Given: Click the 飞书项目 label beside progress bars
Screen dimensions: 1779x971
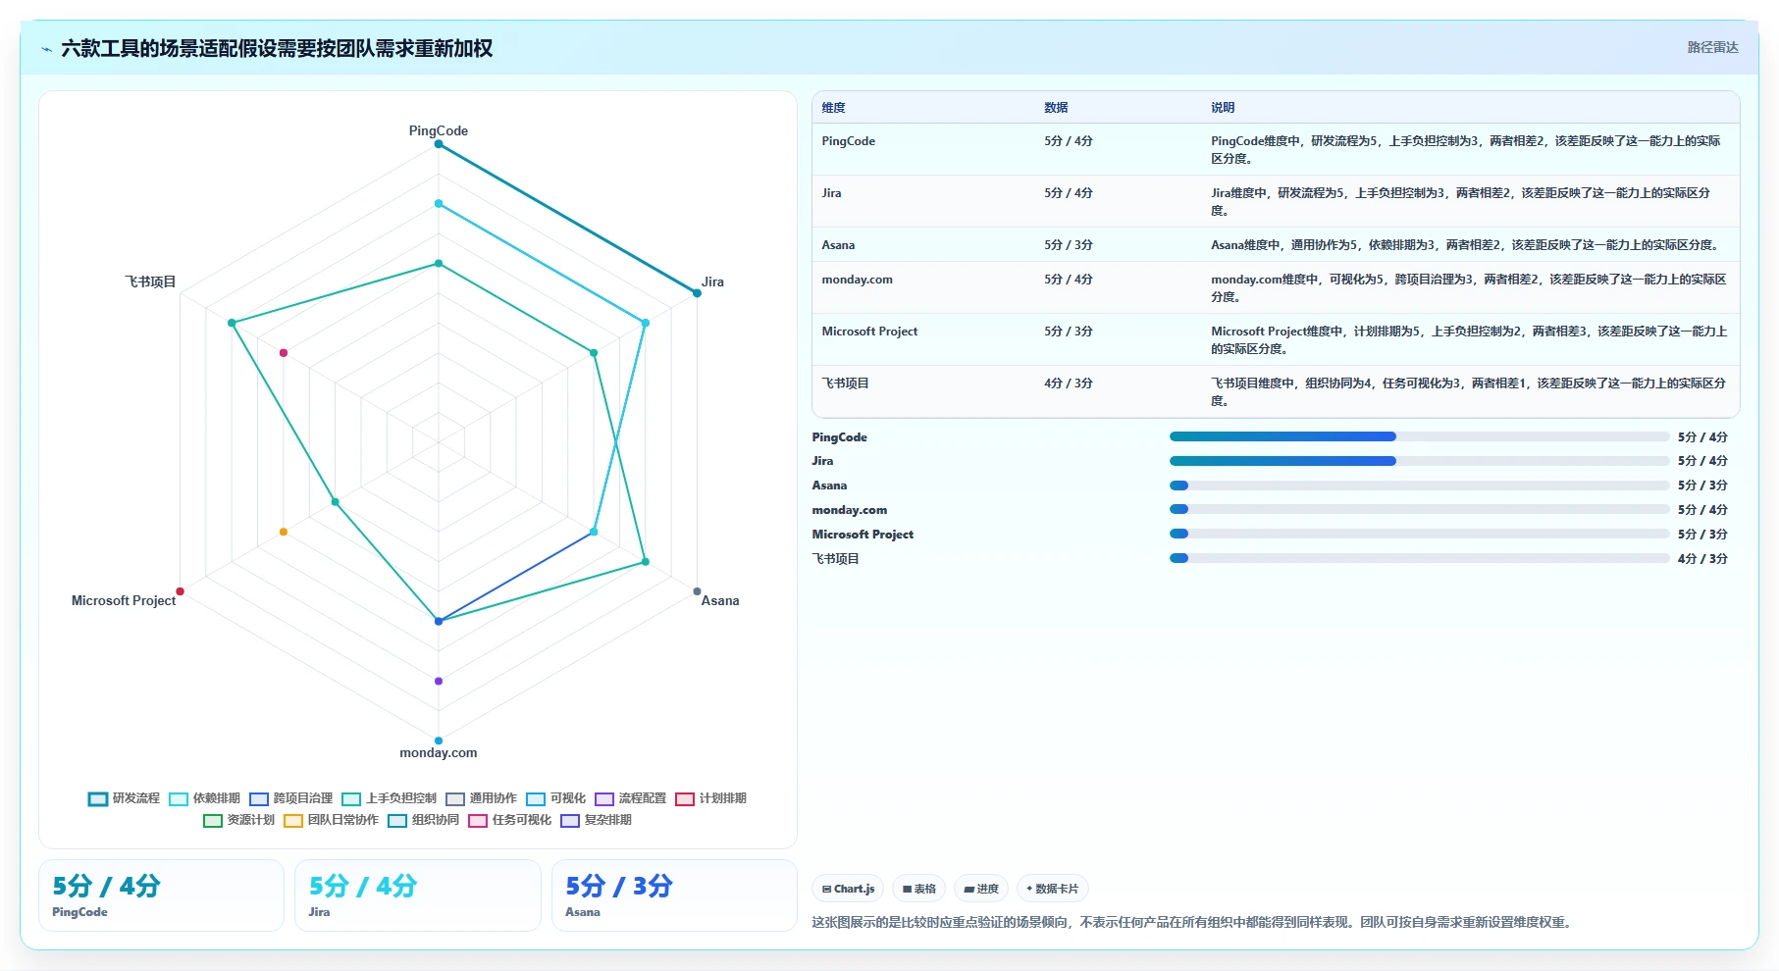Looking at the screenshot, I should (x=836, y=559).
